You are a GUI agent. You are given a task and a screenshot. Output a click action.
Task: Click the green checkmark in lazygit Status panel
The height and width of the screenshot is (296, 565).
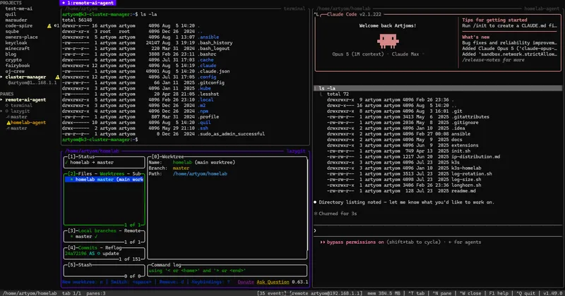click(66, 163)
